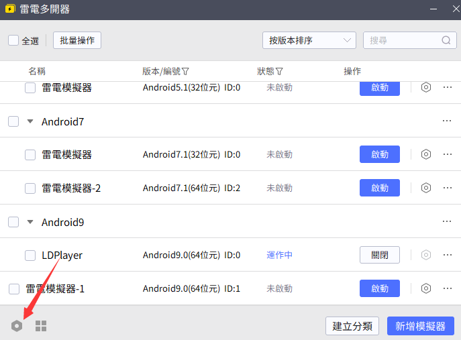461x340 pixels.
Task: Check the LDPlayer instance checkbox
Action: (x=30, y=255)
